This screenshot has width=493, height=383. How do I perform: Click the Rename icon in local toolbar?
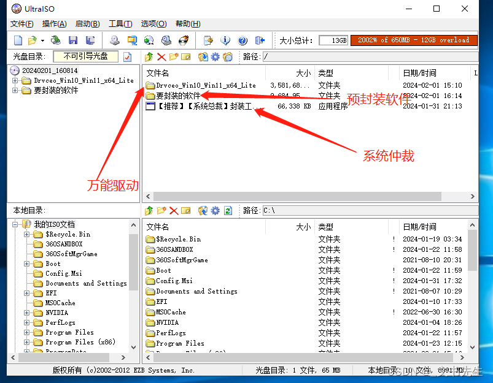[186, 210]
